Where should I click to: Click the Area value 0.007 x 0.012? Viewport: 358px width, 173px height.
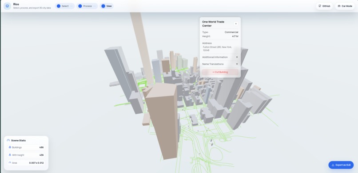(36, 163)
